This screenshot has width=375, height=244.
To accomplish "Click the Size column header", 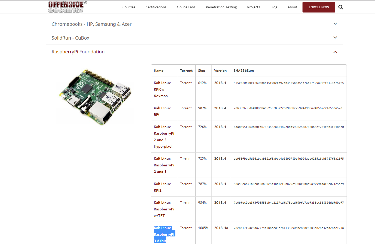I will tap(202, 71).
